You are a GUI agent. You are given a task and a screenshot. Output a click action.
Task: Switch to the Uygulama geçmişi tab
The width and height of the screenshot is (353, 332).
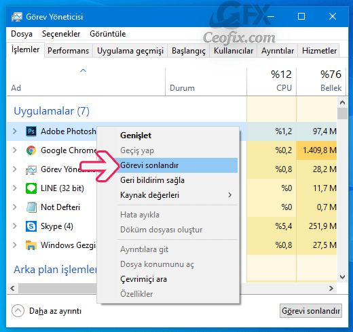click(x=130, y=51)
